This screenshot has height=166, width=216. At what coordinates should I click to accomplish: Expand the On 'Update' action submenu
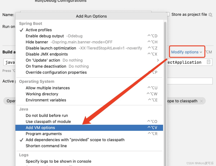pyautogui.click(x=158, y=60)
